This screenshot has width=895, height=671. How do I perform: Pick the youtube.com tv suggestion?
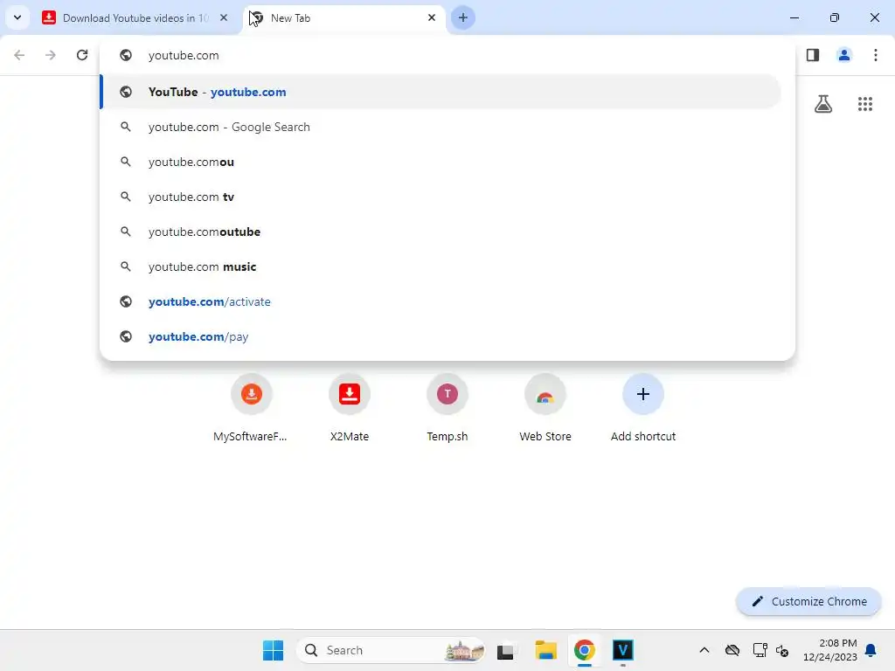point(441,197)
